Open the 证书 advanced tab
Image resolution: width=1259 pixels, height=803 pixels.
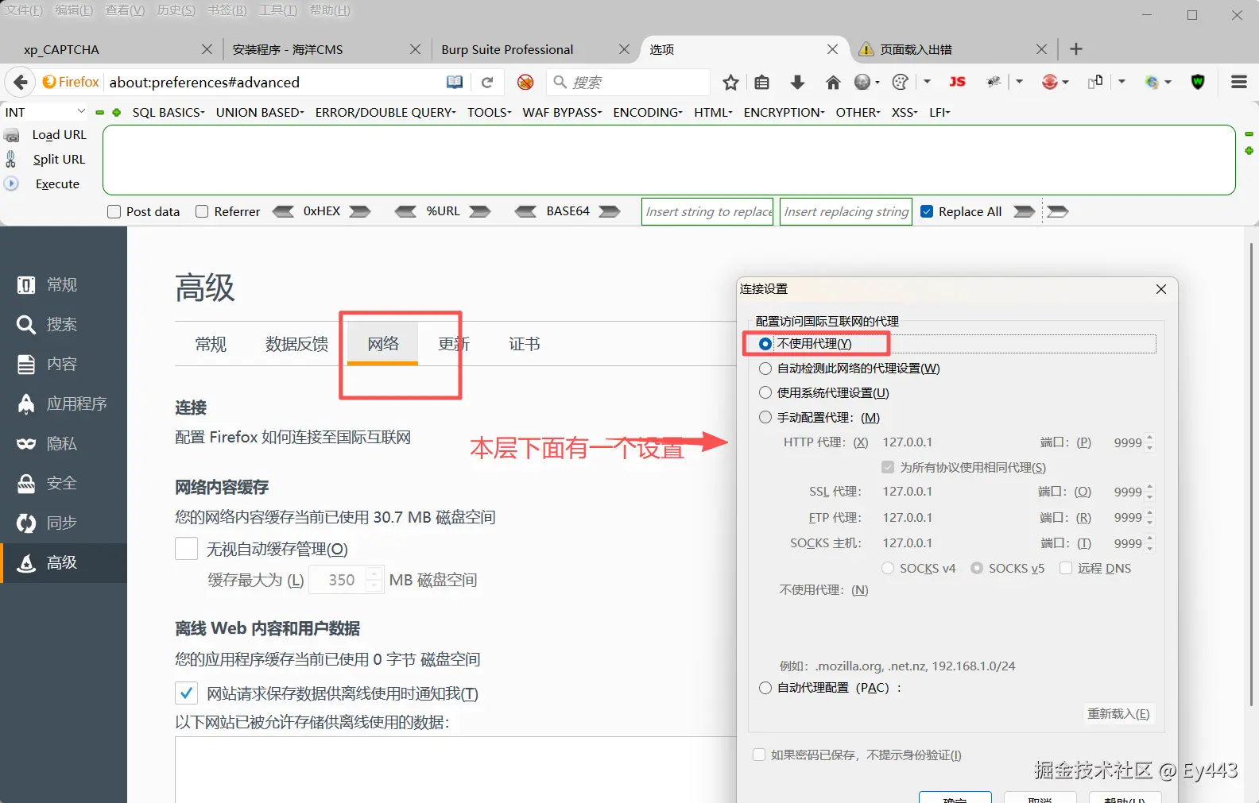pos(525,344)
